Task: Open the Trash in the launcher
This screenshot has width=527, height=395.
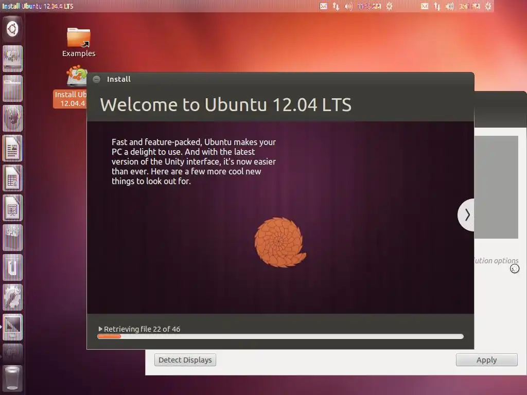Action: [12, 379]
